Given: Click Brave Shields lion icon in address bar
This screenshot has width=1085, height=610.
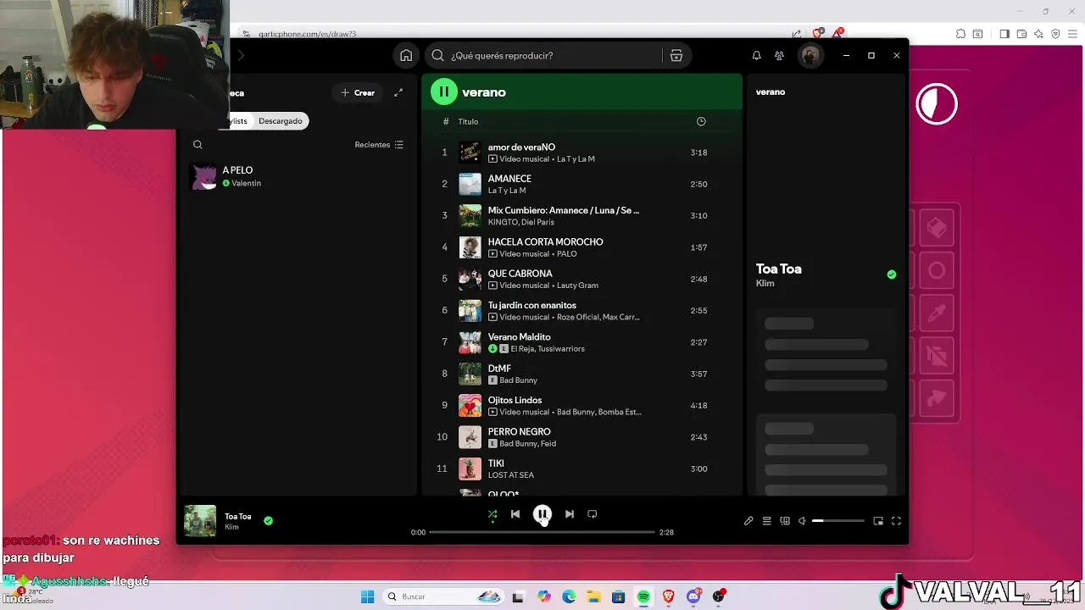Looking at the screenshot, I should point(817,34).
